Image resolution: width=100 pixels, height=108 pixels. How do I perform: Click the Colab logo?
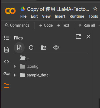(10, 11)
